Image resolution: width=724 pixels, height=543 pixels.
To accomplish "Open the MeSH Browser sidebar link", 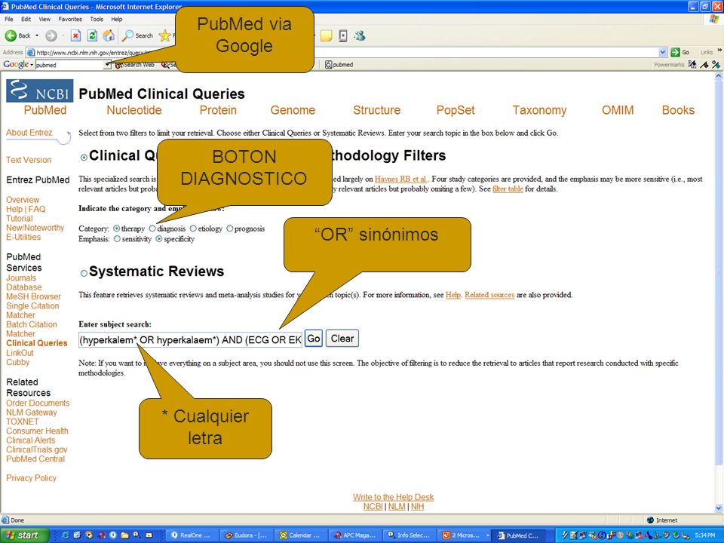I will coord(33,296).
